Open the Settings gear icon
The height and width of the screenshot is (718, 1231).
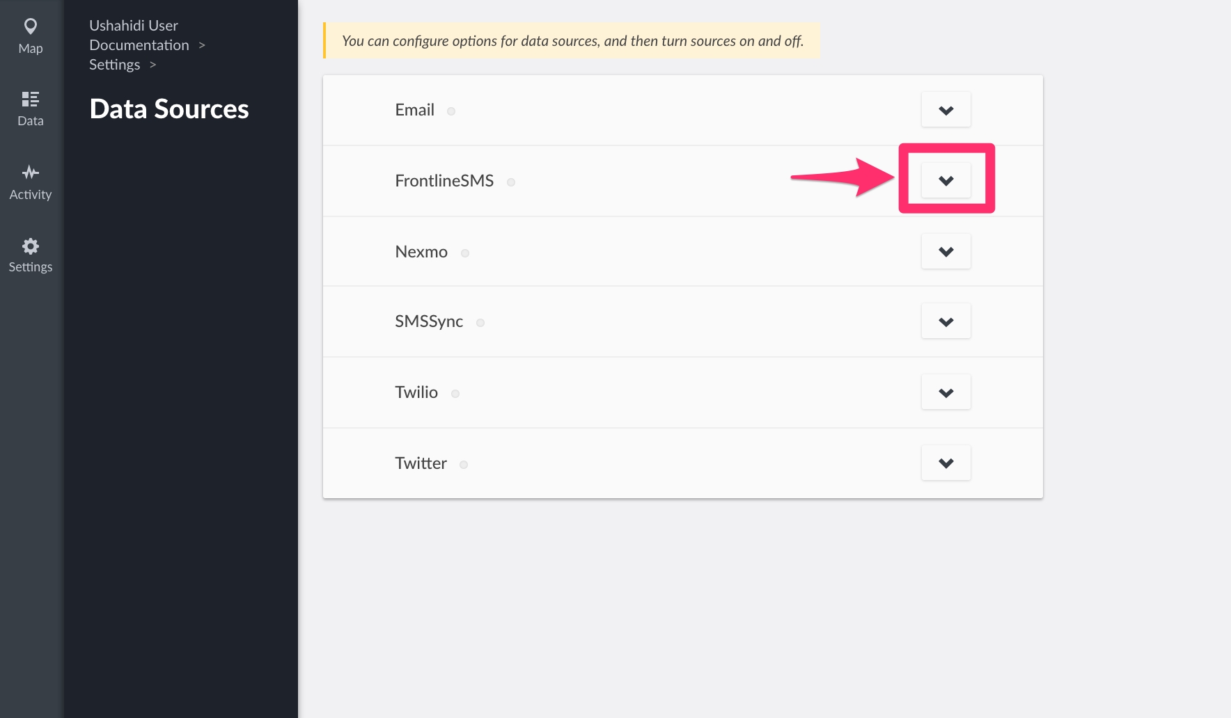pyautogui.click(x=31, y=246)
